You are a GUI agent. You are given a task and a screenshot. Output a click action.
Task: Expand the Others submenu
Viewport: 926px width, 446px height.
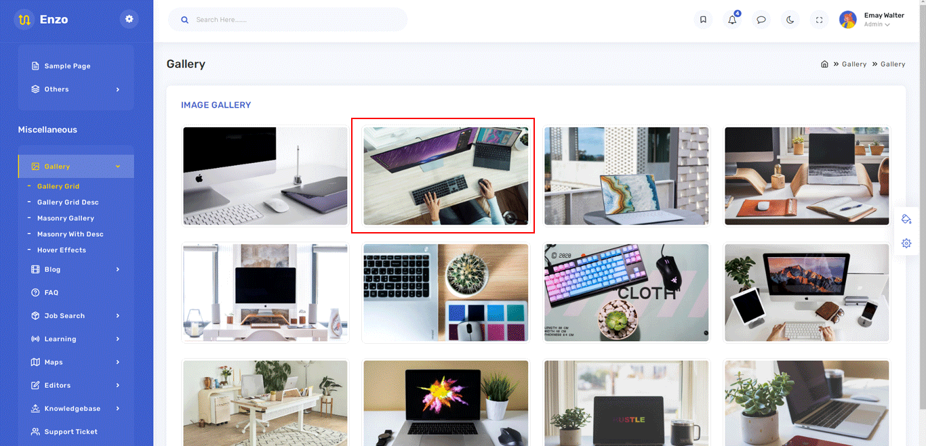tap(76, 89)
